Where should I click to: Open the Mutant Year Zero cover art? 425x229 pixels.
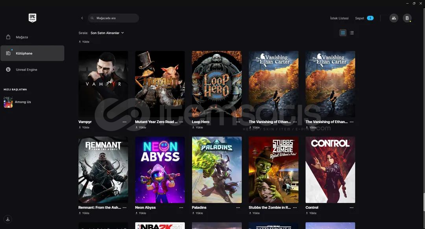160,84
